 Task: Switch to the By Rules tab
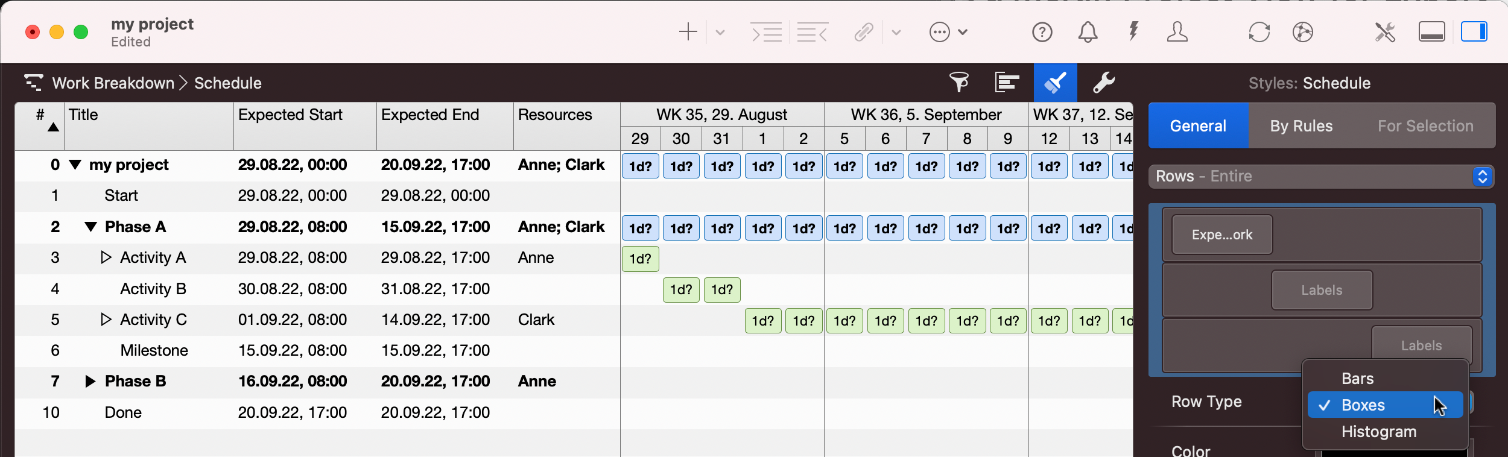tap(1301, 126)
